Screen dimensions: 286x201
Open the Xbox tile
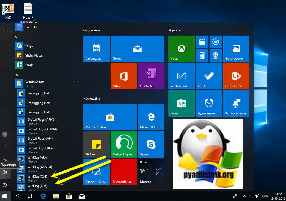(x=182, y=49)
